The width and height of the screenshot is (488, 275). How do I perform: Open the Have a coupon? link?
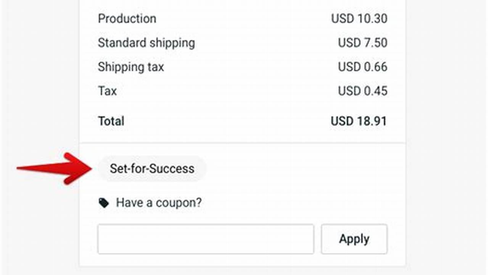158,202
